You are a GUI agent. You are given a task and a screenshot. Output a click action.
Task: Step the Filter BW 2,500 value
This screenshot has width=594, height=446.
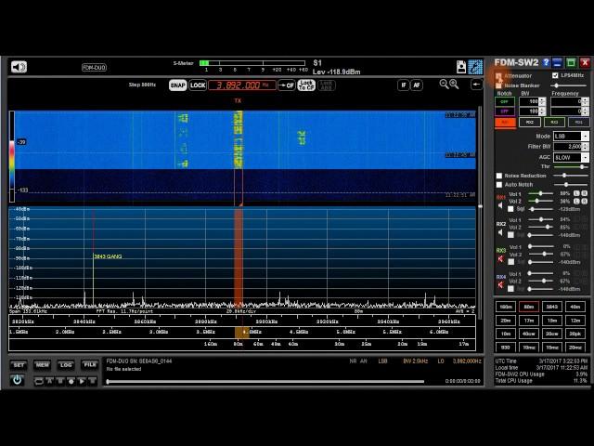click(x=586, y=147)
